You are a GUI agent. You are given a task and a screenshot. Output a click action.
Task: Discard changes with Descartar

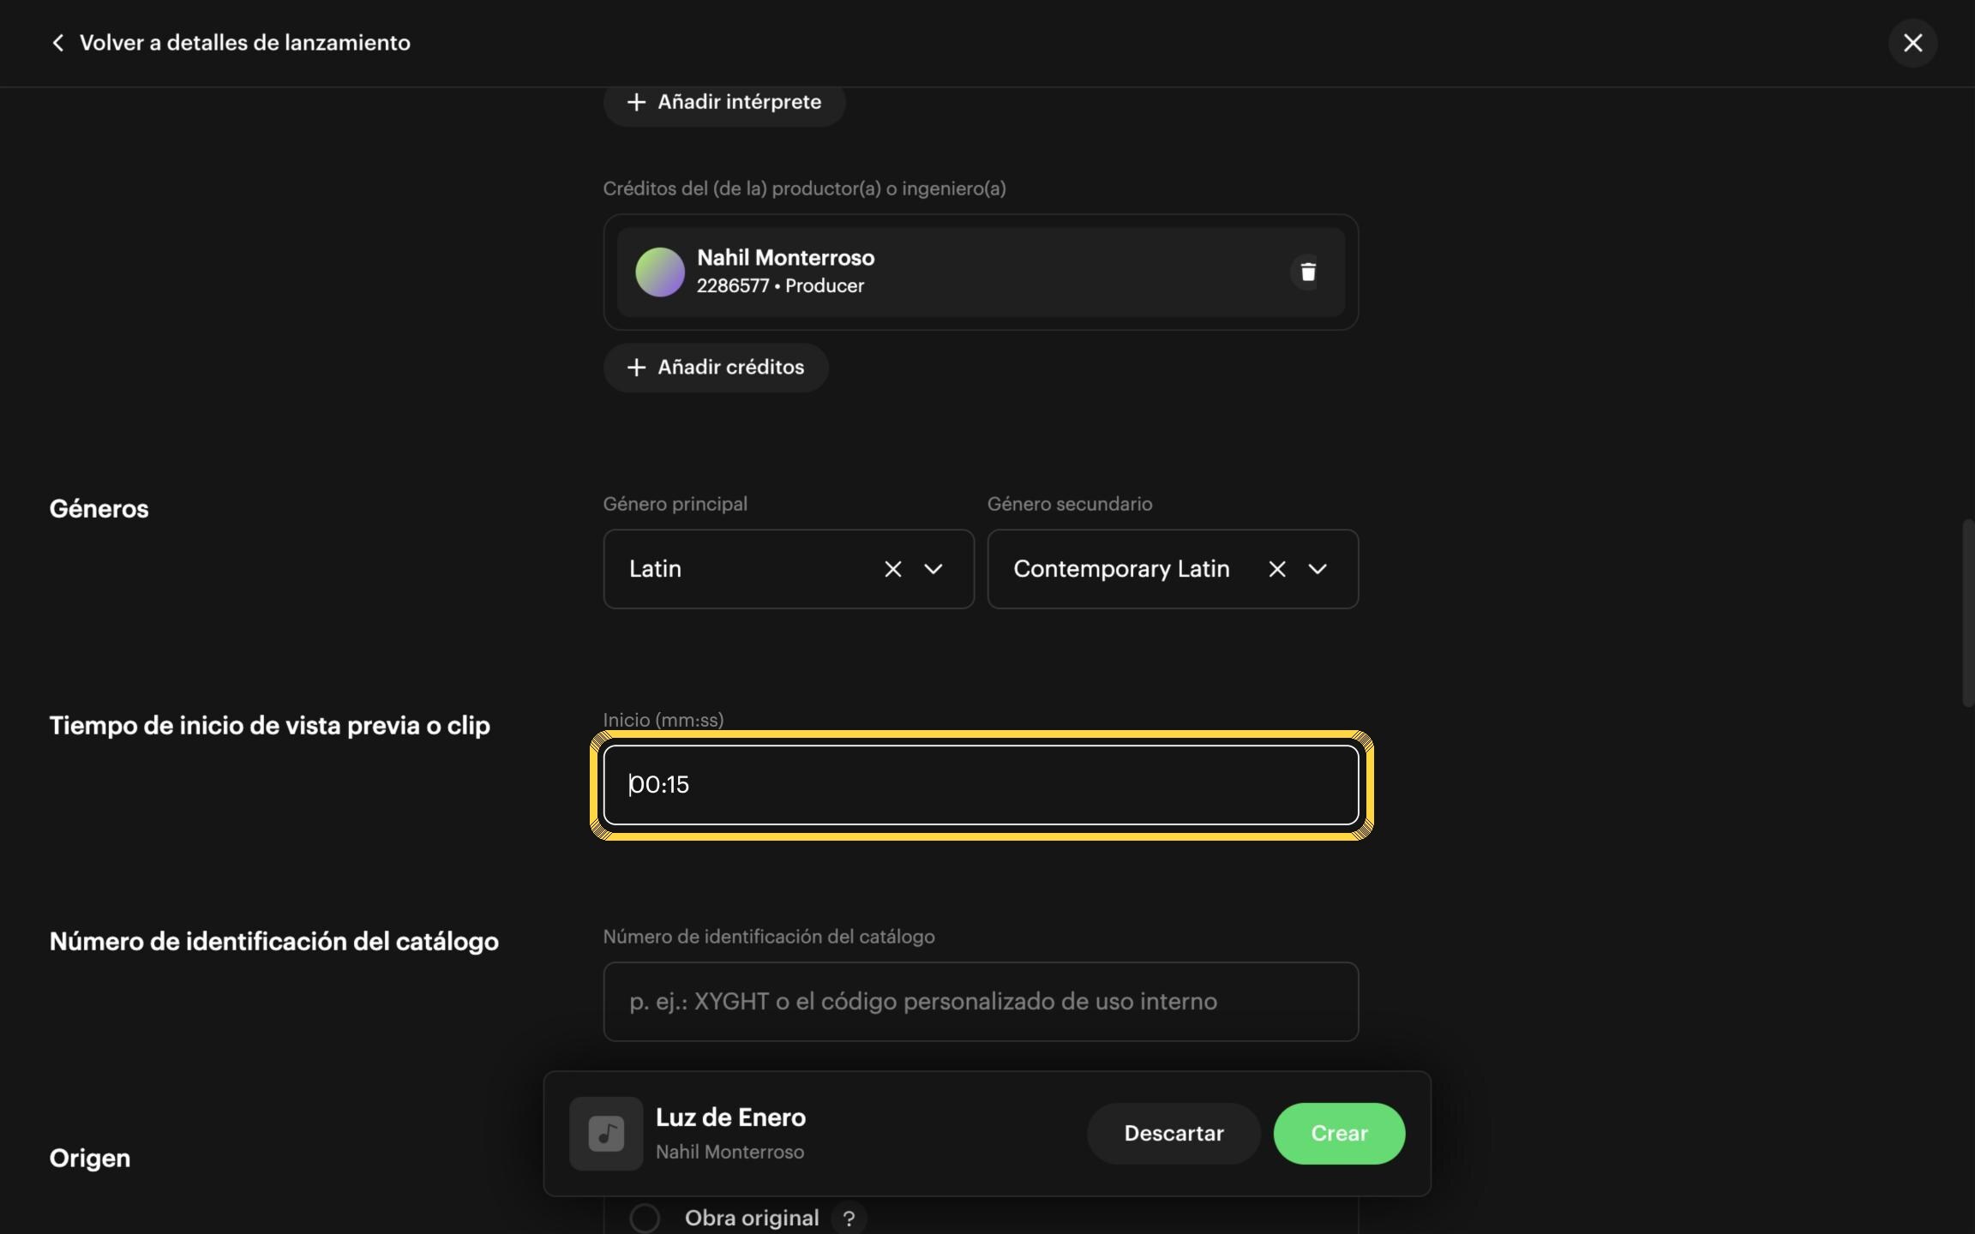tap(1174, 1134)
